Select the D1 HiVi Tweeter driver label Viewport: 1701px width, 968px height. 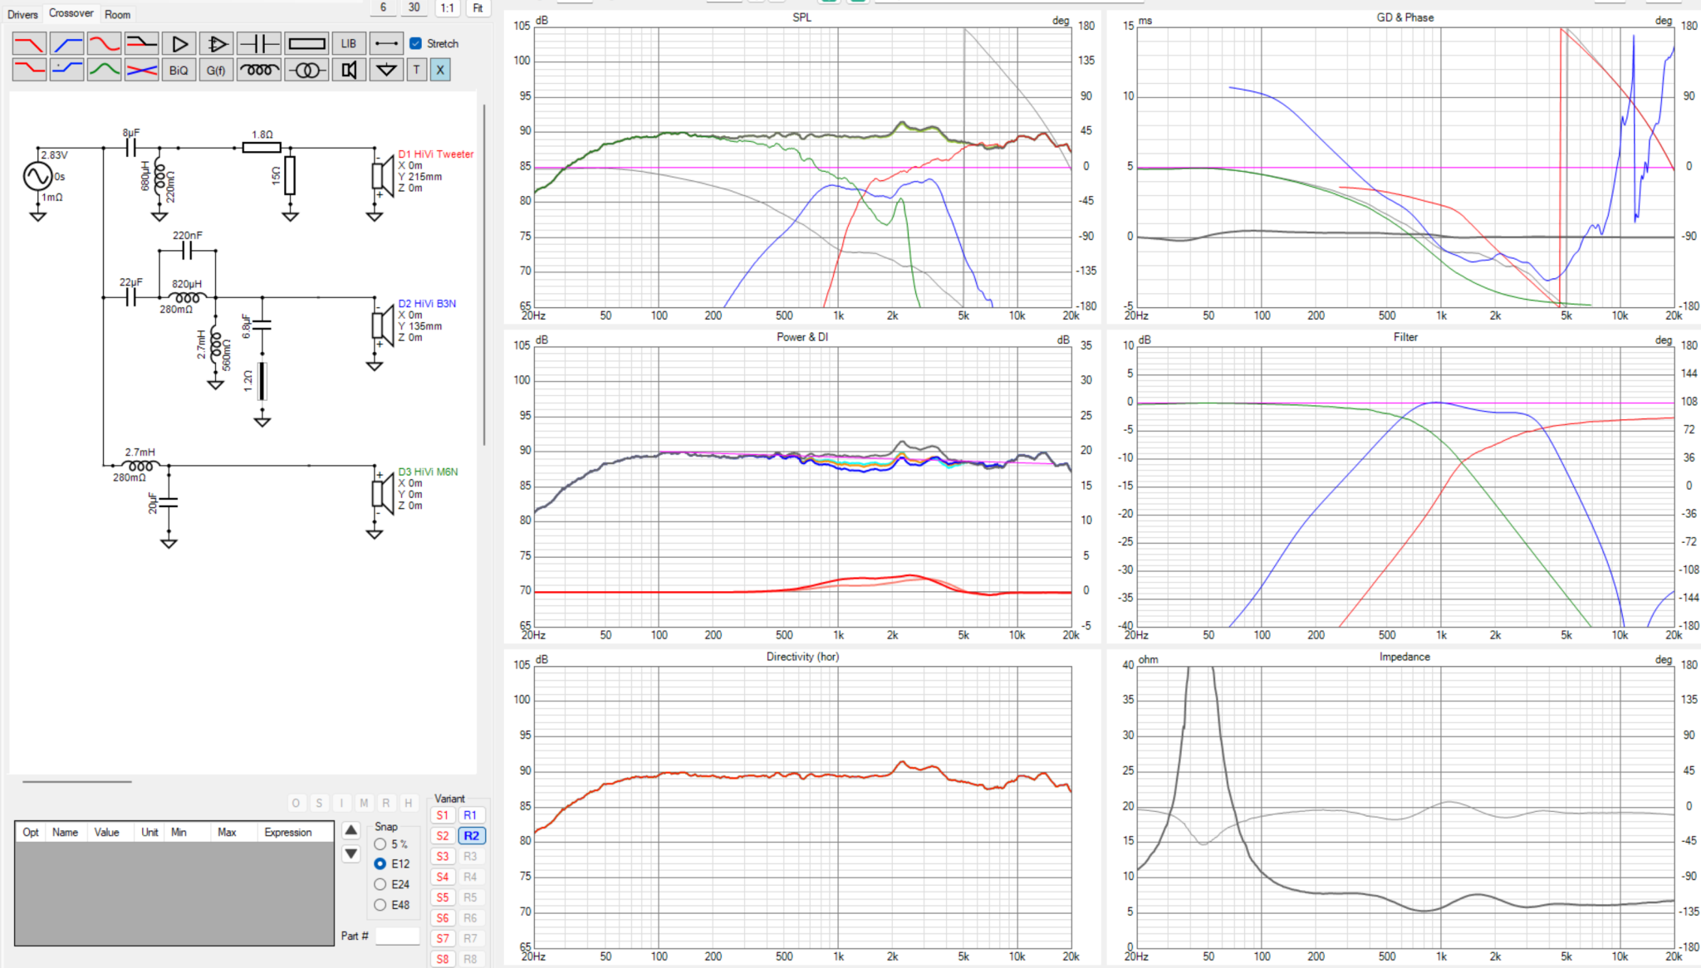435,154
